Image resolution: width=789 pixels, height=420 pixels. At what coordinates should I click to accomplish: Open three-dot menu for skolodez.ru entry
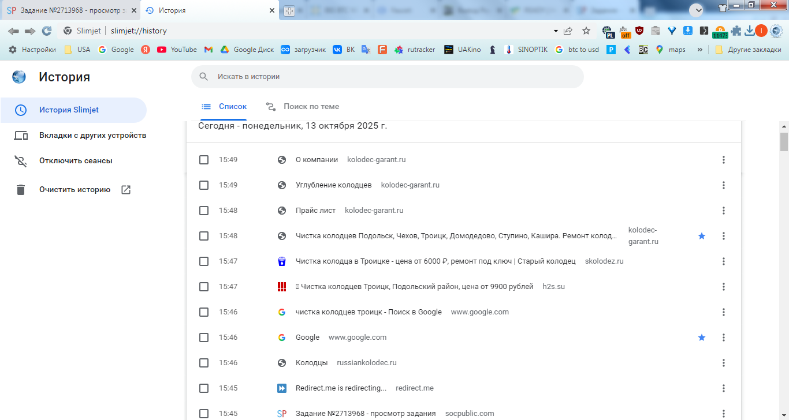coord(724,261)
